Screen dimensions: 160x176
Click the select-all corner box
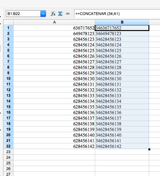(8, 22)
